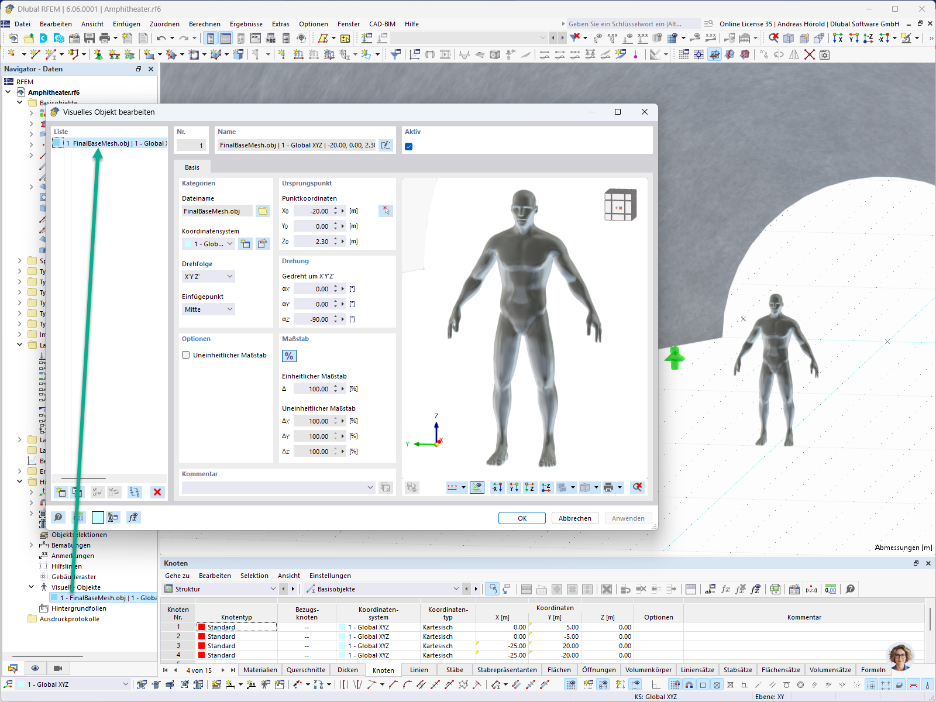The height and width of the screenshot is (702, 936).
Task: Click the keyword search field
Action: tap(634, 24)
